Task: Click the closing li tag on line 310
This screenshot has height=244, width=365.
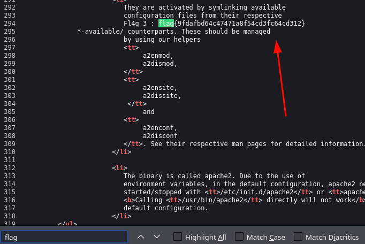Action: pyautogui.click(x=121, y=152)
